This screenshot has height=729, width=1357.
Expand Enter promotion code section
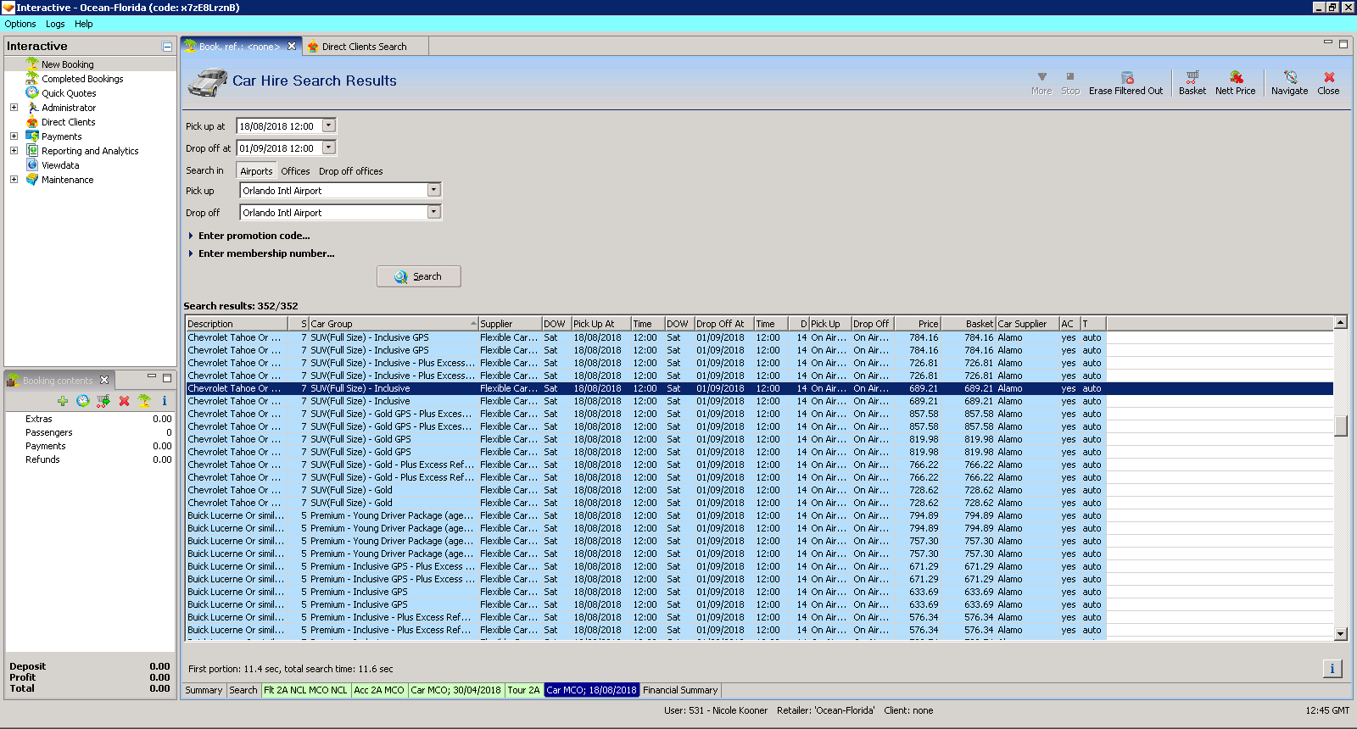tap(254, 236)
